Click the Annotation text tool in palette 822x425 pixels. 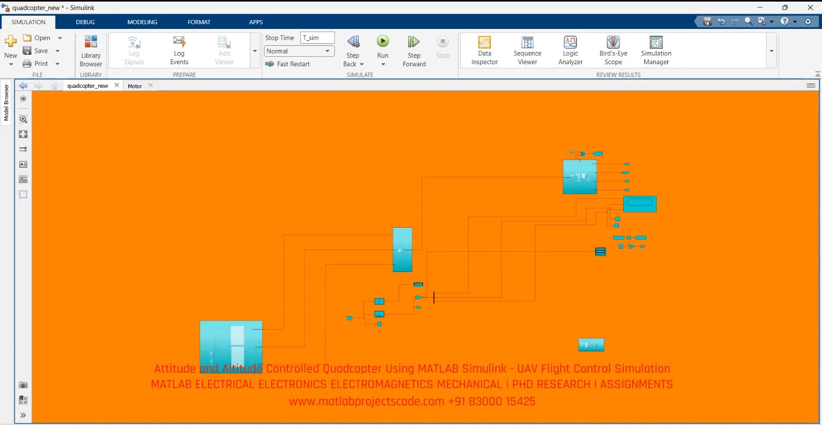pyautogui.click(x=23, y=164)
